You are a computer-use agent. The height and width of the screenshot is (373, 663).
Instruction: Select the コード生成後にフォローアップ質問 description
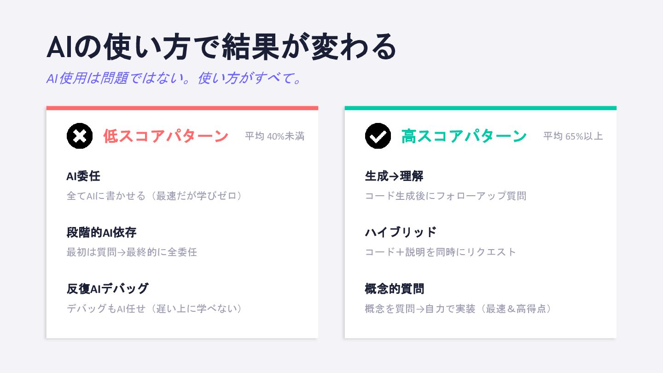pyautogui.click(x=445, y=196)
